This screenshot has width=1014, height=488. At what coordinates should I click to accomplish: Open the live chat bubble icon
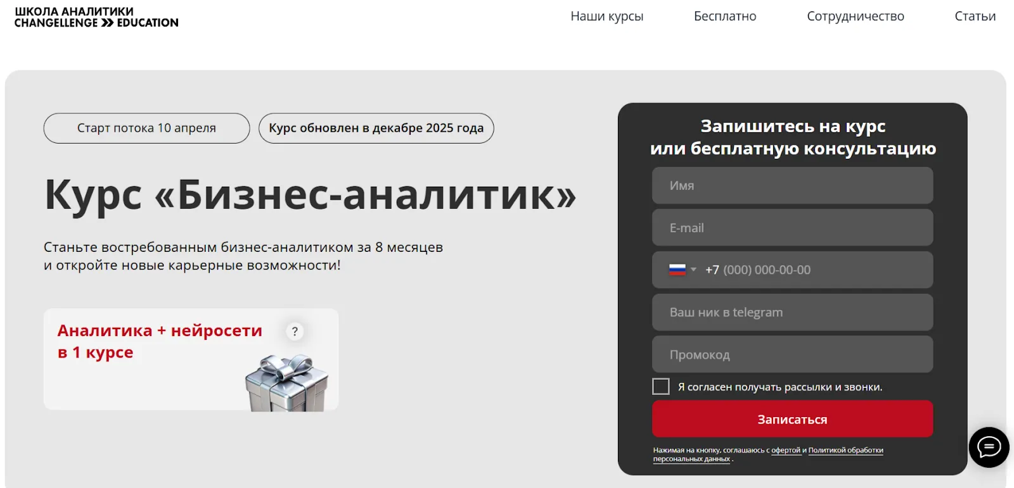pyautogui.click(x=989, y=447)
